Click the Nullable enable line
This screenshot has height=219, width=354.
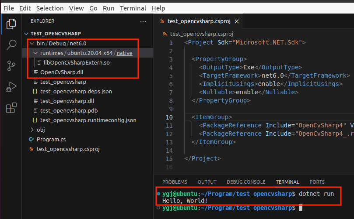249,92
